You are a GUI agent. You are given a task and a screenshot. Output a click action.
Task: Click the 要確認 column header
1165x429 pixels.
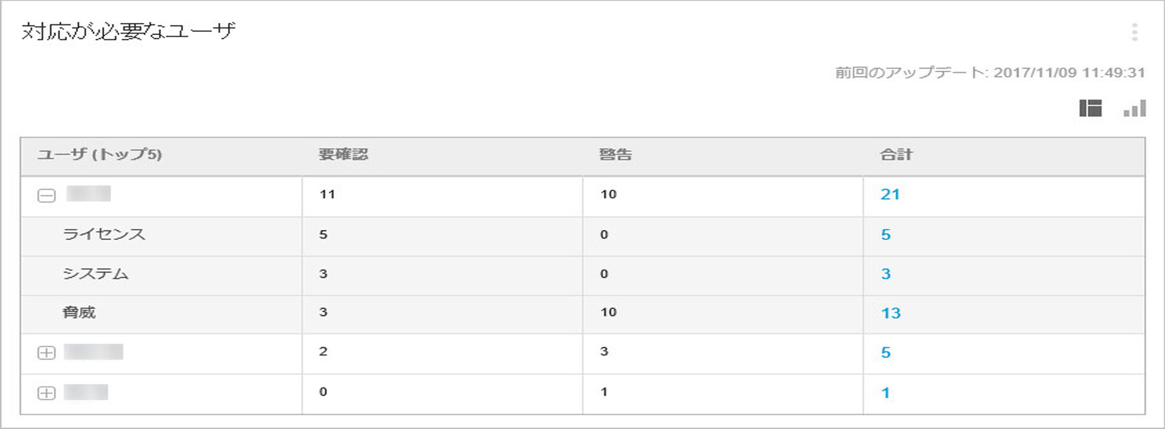pos(343,154)
